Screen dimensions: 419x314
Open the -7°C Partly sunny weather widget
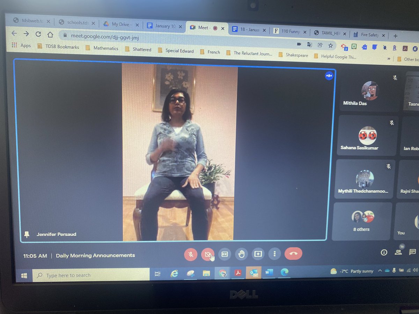click(x=352, y=271)
